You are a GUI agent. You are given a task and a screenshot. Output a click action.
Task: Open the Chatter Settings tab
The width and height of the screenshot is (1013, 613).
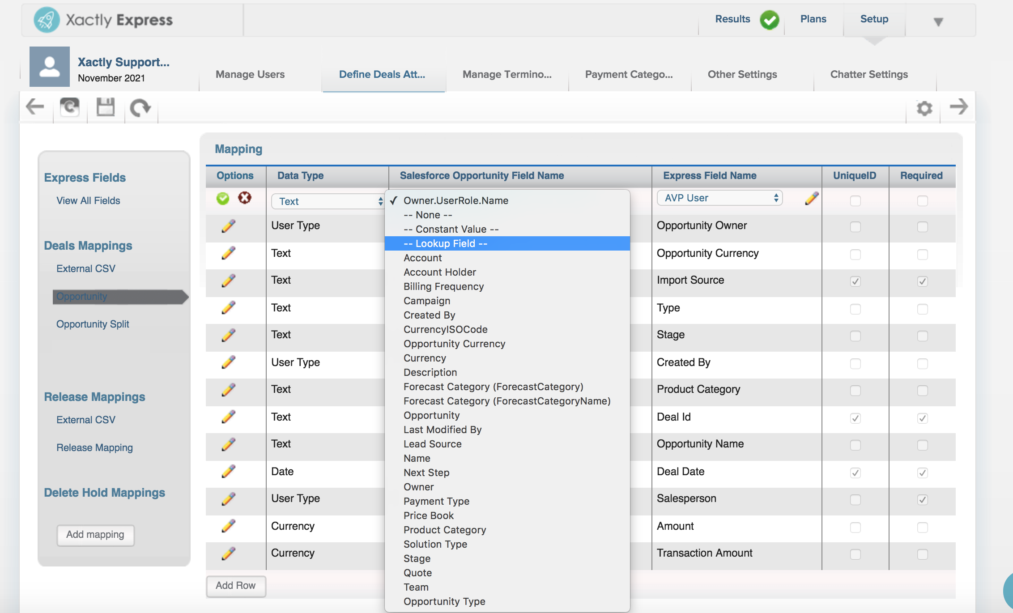[x=869, y=74]
